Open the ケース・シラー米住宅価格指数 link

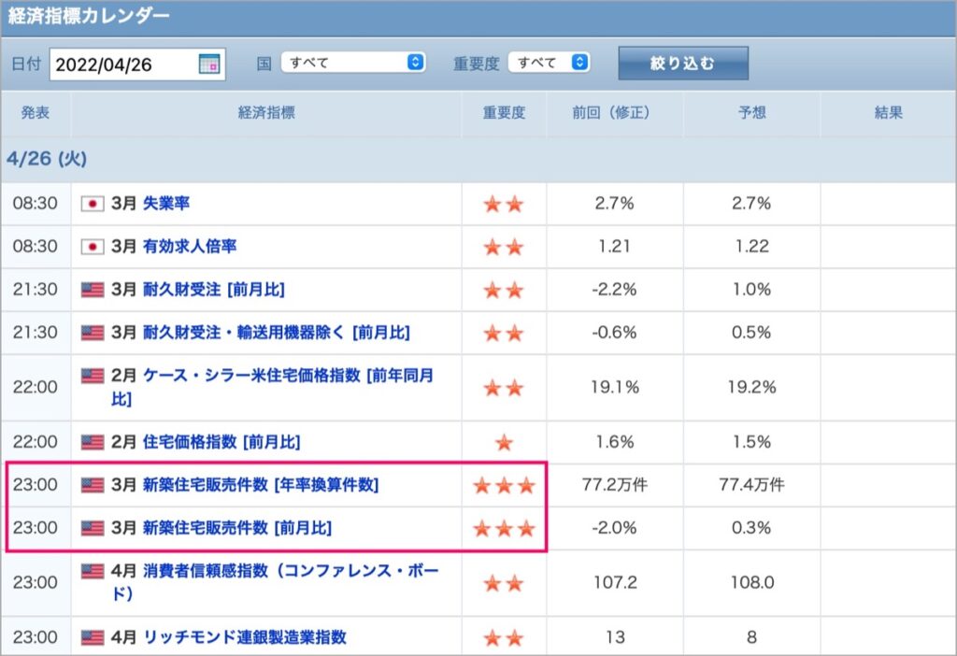point(272,387)
